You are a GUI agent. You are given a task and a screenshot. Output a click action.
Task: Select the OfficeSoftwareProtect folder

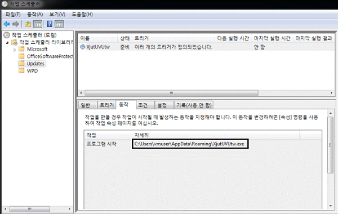pyautogui.click(x=46, y=56)
